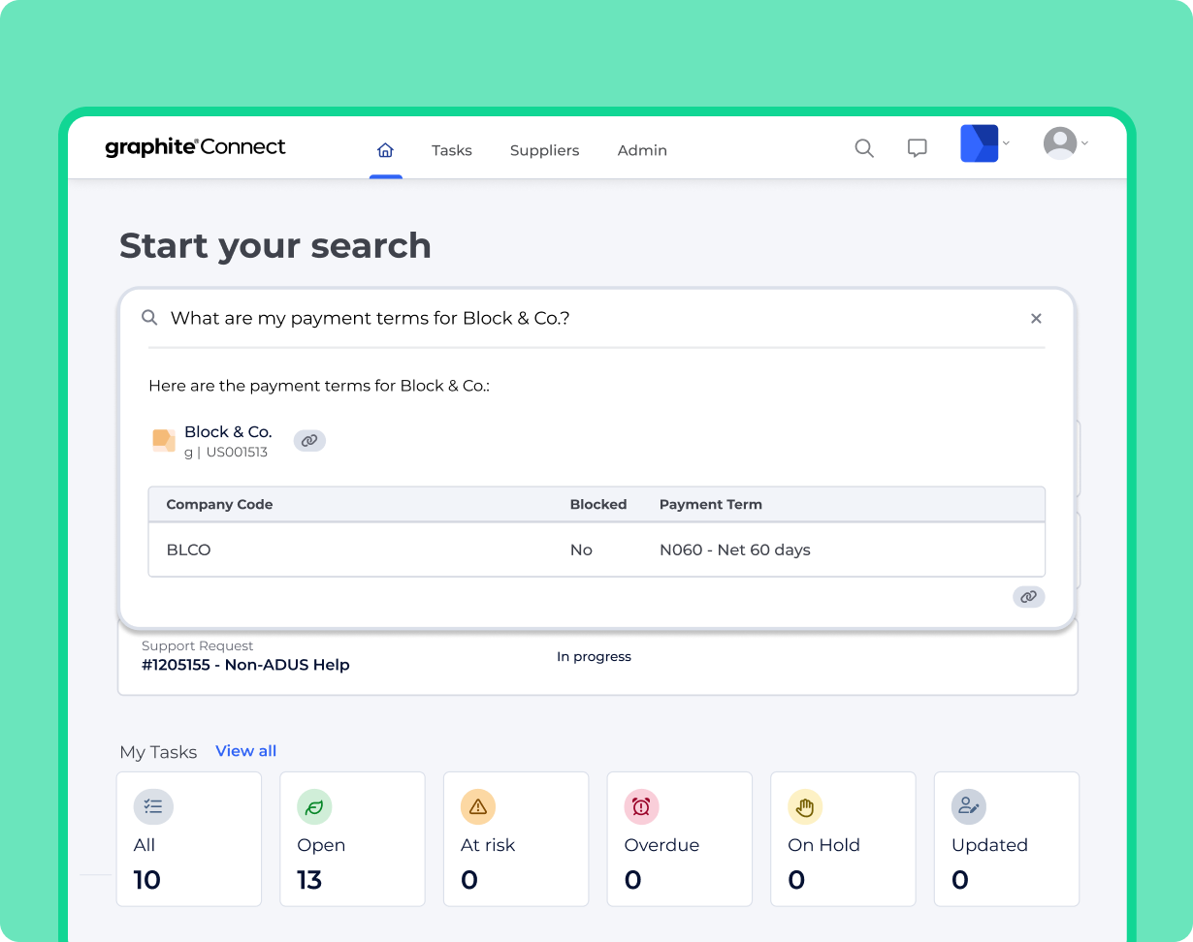This screenshot has width=1193, height=942.
Task: Click the link icon beside Block & Co.
Action: coord(309,441)
